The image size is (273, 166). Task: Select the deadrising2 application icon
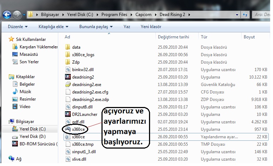(x=68, y=77)
